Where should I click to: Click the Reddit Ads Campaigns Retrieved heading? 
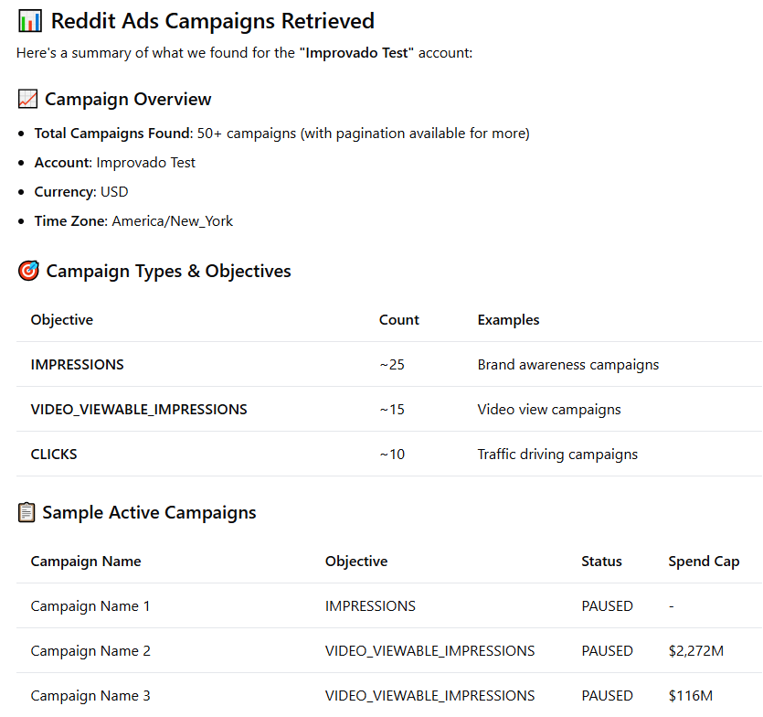click(213, 21)
